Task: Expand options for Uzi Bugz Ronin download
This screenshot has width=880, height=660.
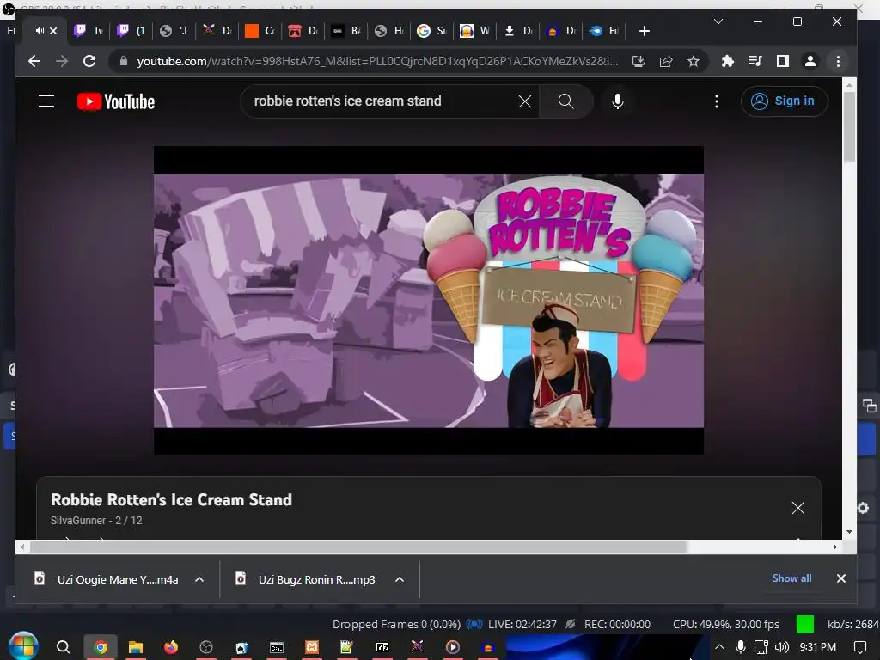Action: tap(400, 579)
